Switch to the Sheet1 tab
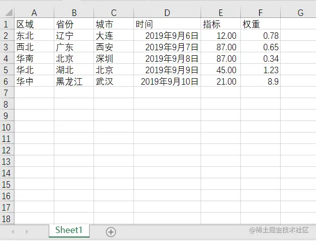Viewport: 316px width, 241px height. click(69, 231)
